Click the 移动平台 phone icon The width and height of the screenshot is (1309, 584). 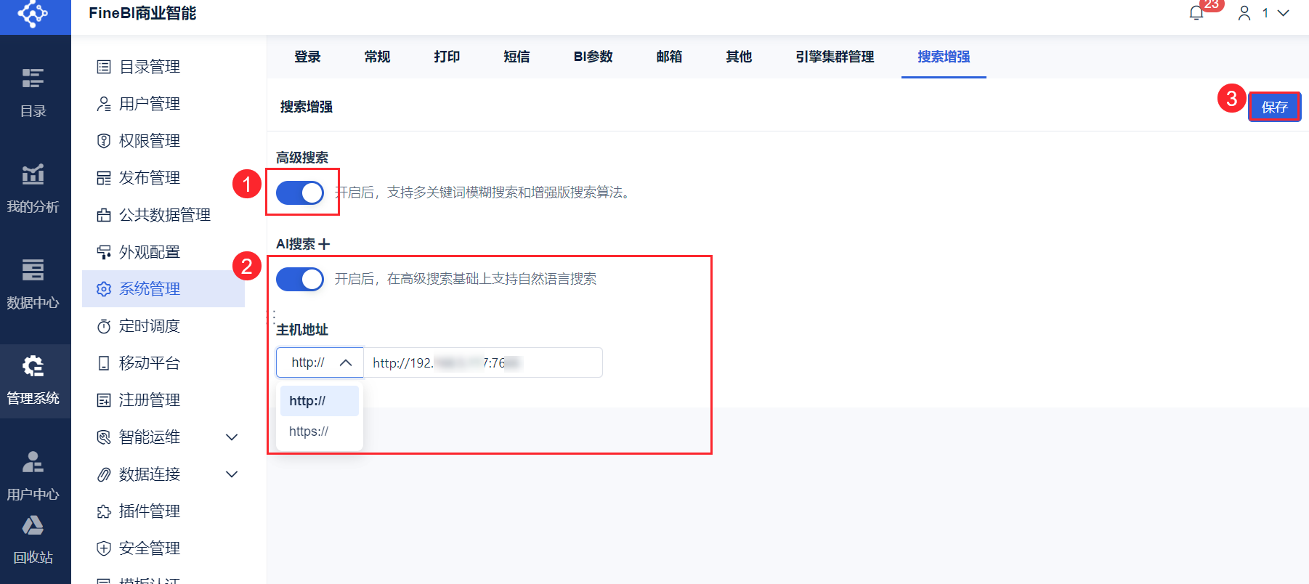click(x=104, y=363)
